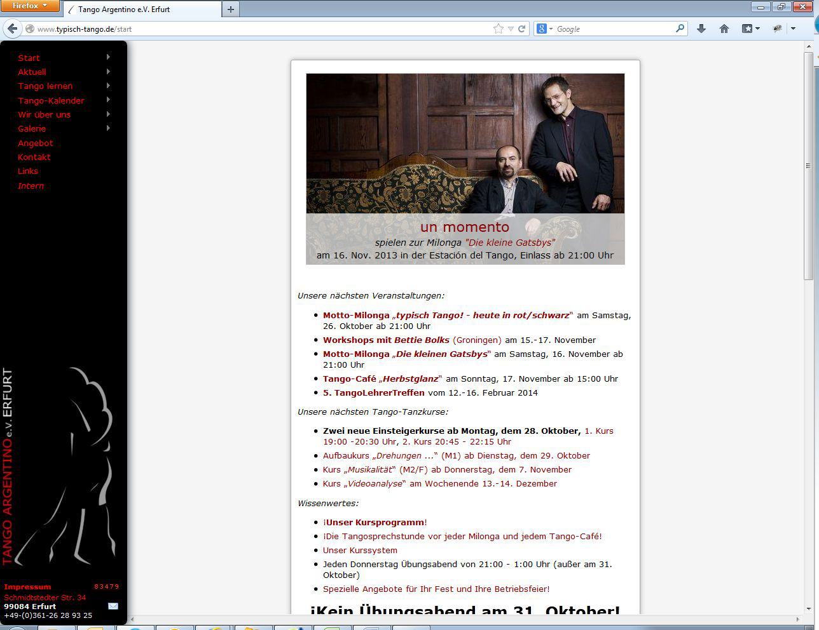
Task: Open the orange Firefox menu button
Action: coord(30,6)
